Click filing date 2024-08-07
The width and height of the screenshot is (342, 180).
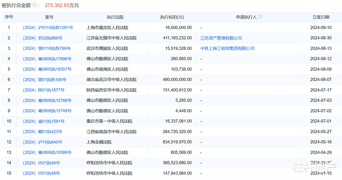(x=321, y=80)
